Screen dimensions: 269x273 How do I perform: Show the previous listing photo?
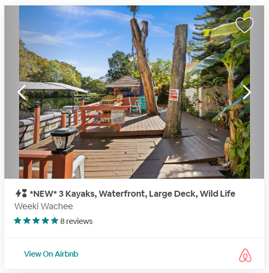tap(21, 92)
